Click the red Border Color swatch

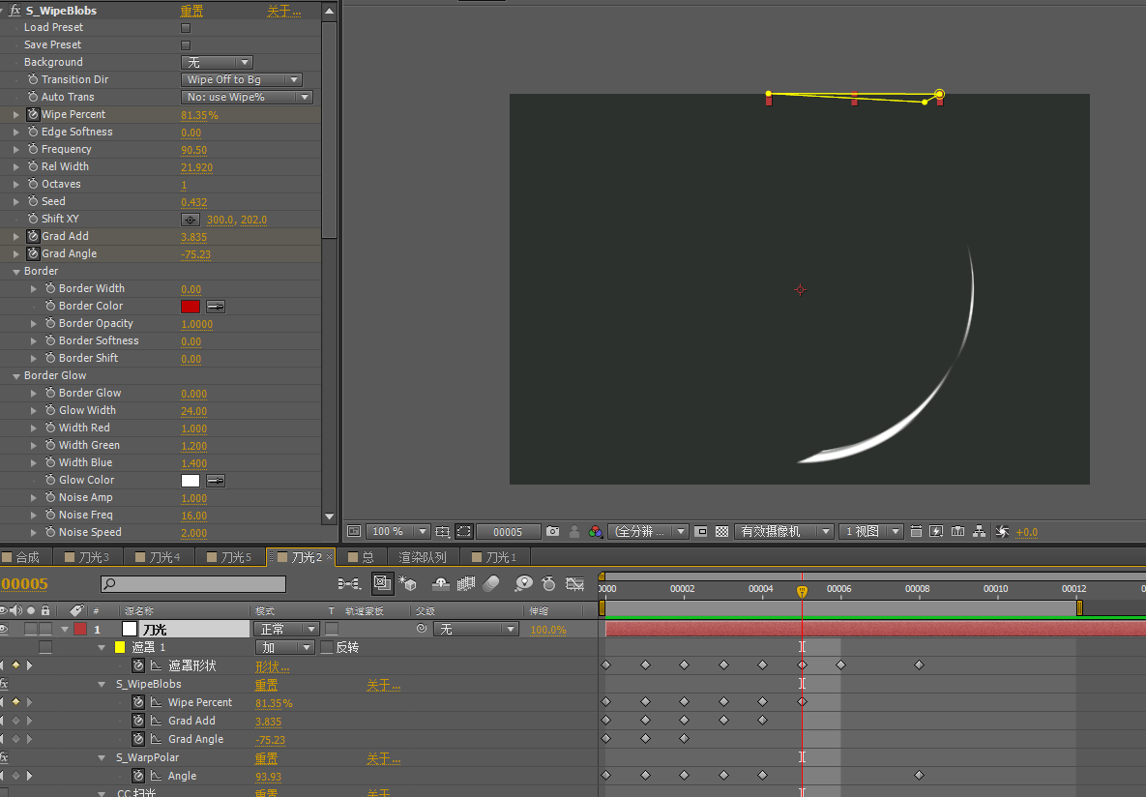(190, 307)
